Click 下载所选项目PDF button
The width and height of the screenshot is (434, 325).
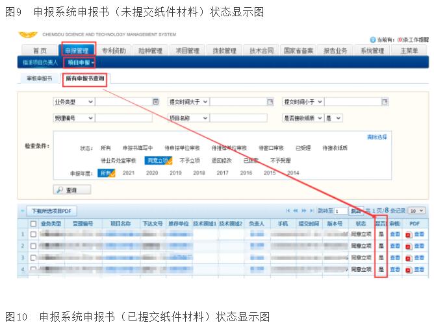pyautogui.click(x=52, y=211)
